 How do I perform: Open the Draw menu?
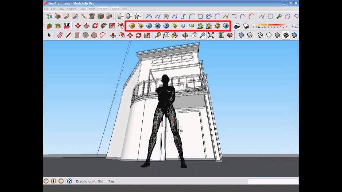click(83, 9)
